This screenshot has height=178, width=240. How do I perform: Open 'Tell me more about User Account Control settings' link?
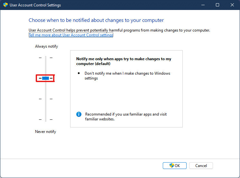(x=71, y=35)
